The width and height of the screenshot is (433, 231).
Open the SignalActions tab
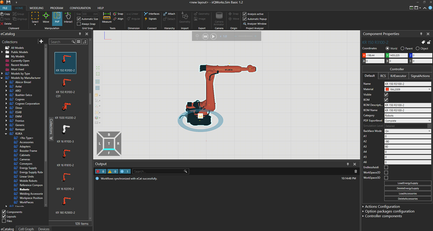click(420, 76)
